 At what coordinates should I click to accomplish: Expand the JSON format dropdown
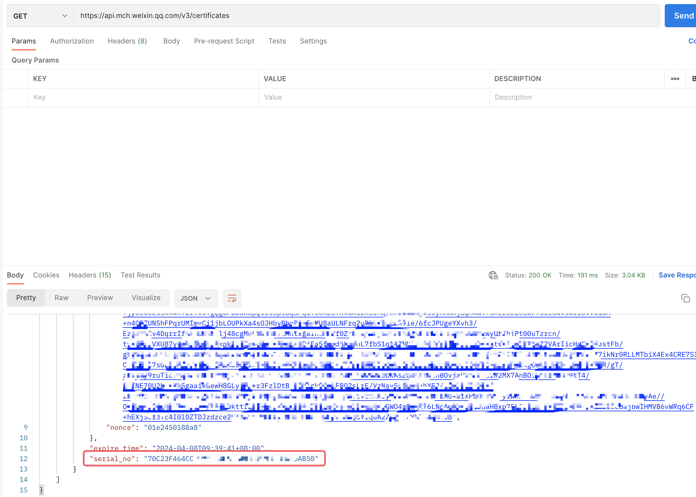tap(196, 298)
